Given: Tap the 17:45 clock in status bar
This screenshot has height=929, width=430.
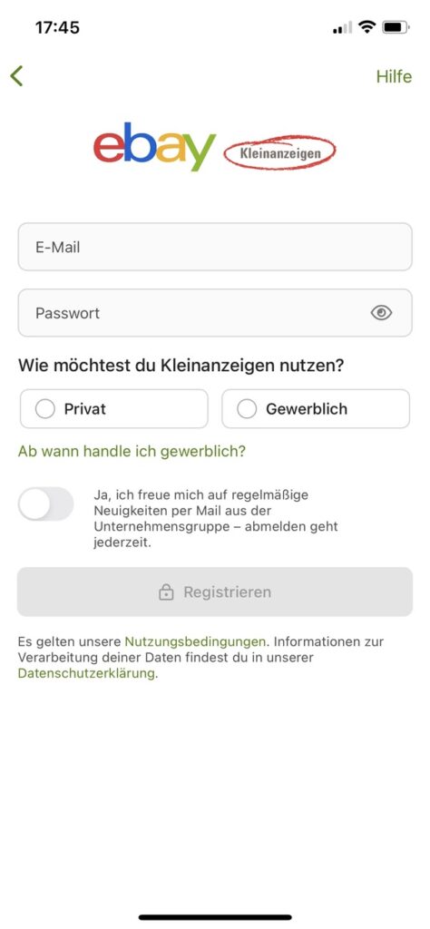Looking at the screenshot, I should point(57,27).
